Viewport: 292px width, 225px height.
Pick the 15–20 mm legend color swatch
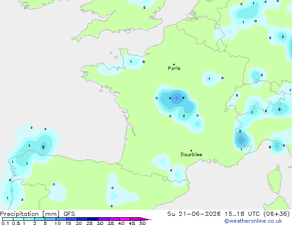[72, 219]
